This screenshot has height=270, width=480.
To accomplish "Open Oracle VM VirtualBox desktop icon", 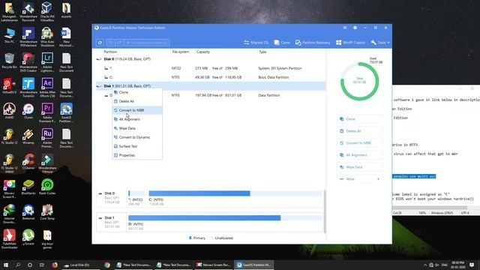I will (x=47, y=12).
